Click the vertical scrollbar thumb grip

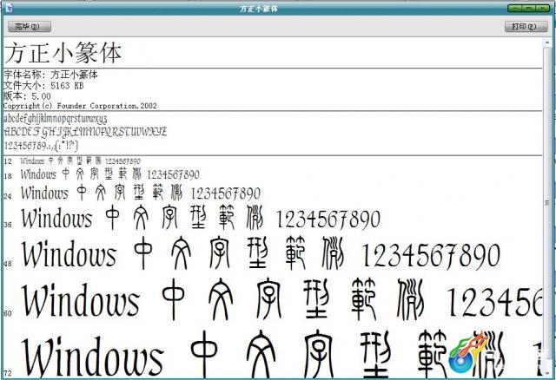(547, 202)
